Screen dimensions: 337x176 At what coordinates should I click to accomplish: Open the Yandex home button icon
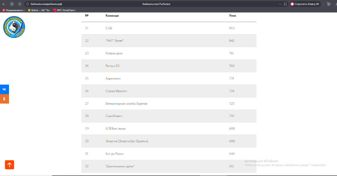pyautogui.click(x=12, y=4)
